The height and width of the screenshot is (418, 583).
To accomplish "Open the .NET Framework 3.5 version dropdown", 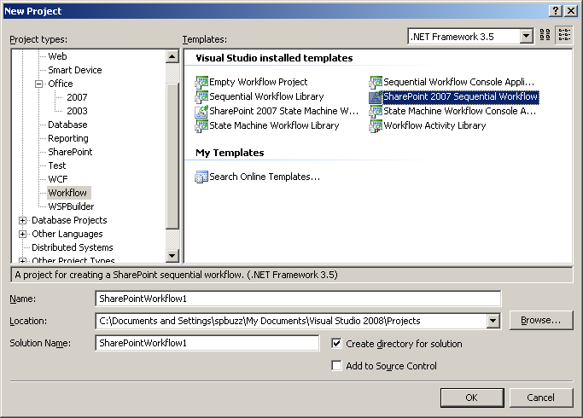I will pos(526,37).
